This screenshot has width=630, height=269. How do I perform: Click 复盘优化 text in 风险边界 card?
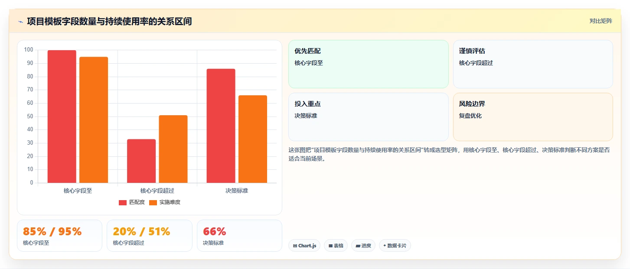470,116
